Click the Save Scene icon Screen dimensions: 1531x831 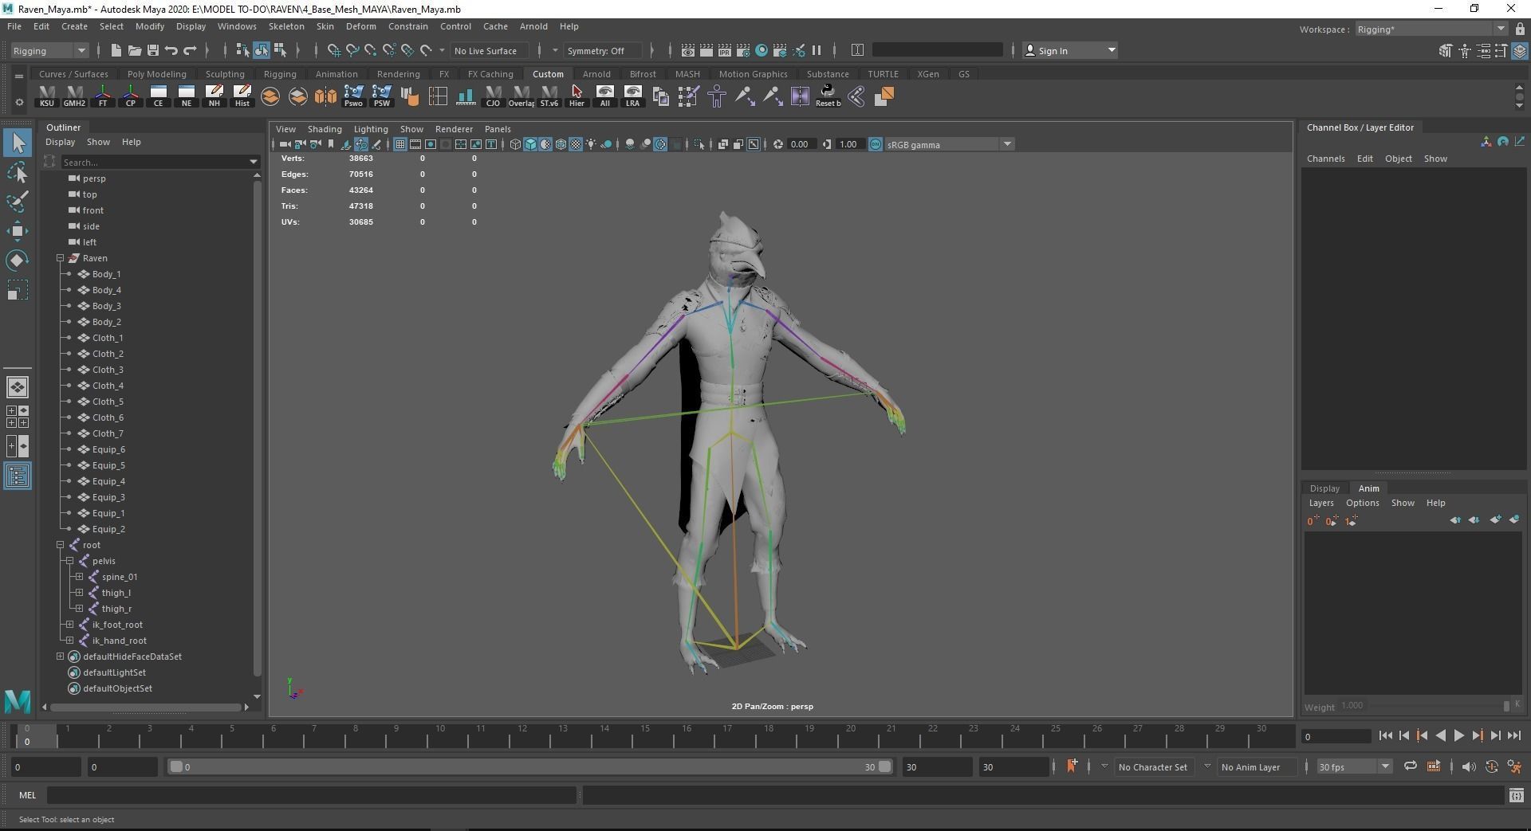153,50
